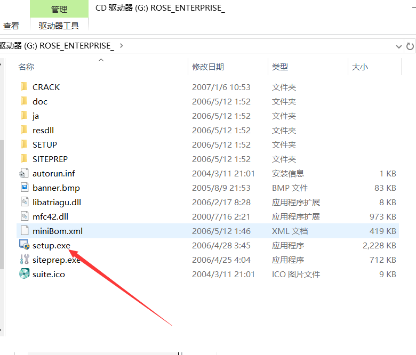Select the file name banner.bmp
Viewport: 416px width, 355px height.
point(56,188)
